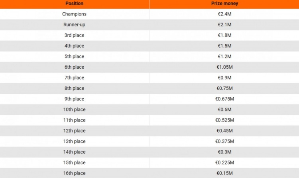
Task: Click the €0.6M prize value
Action: click(224, 109)
